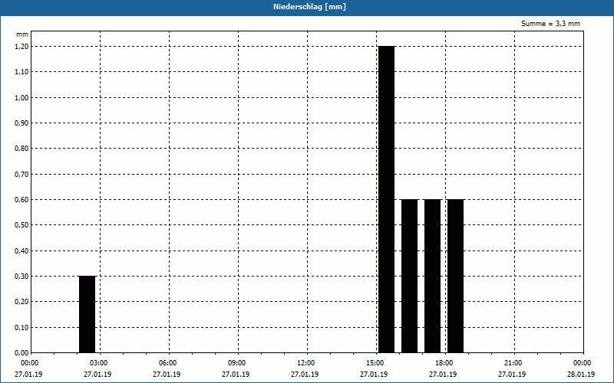The image size is (614, 383).
Task: Select the Summe = 3,3 mm total label
Action: click(x=550, y=24)
